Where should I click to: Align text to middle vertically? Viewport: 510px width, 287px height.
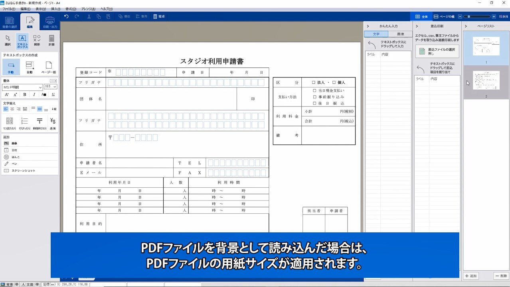pos(40,109)
